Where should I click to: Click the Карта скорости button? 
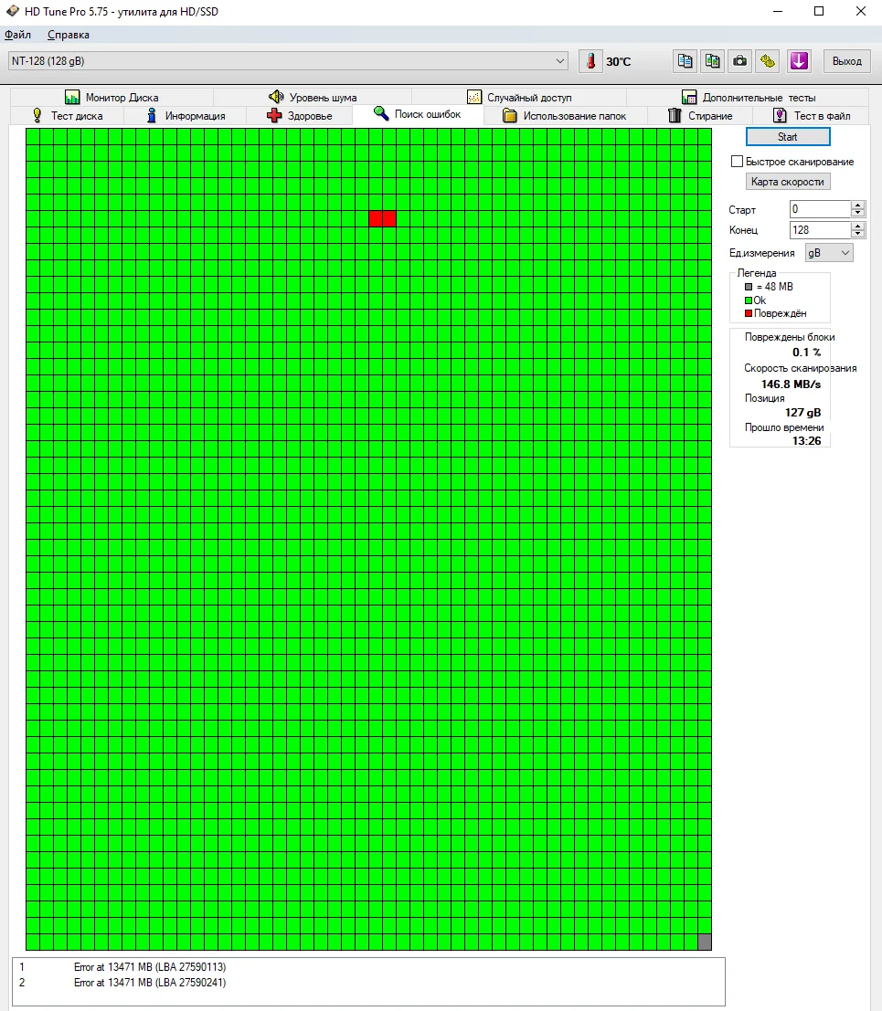788,182
